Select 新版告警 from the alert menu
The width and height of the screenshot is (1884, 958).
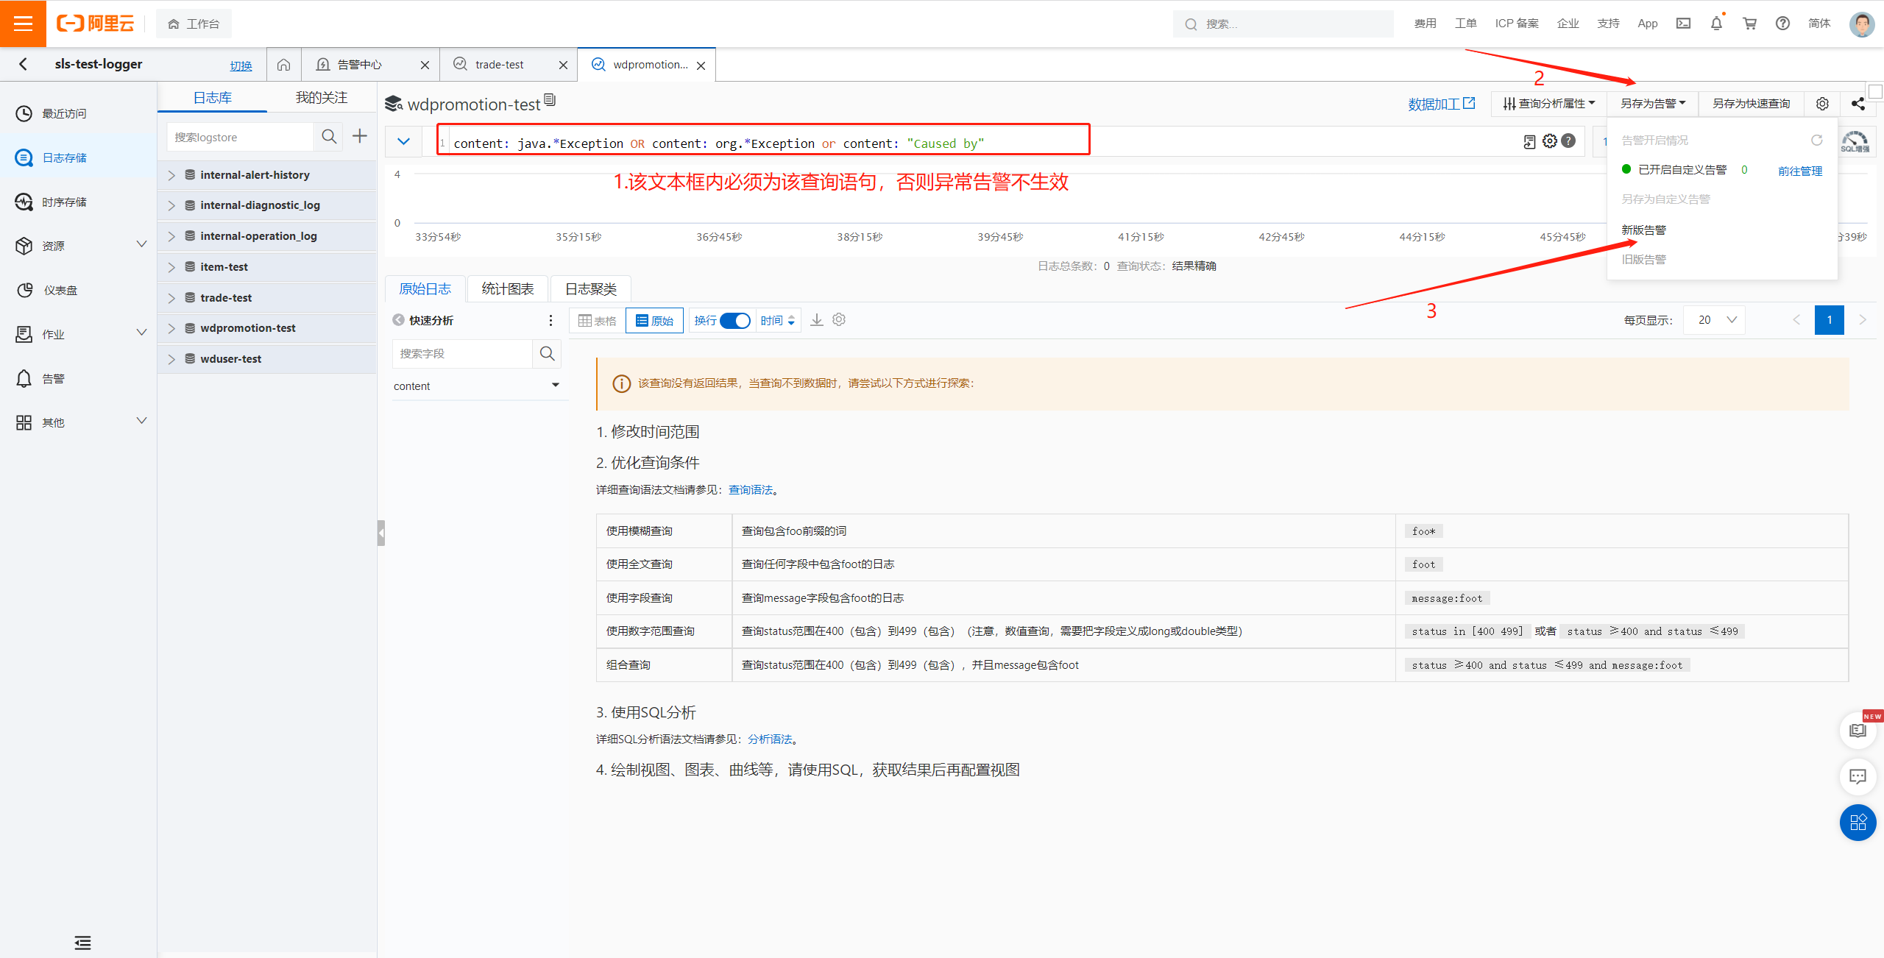click(1643, 230)
